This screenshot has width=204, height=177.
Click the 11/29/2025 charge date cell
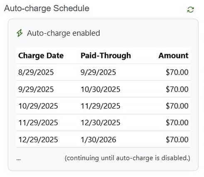tap(38, 123)
